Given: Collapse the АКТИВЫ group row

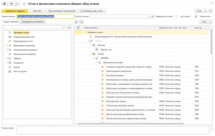Looking at the screenshot, I should tap(94, 58).
